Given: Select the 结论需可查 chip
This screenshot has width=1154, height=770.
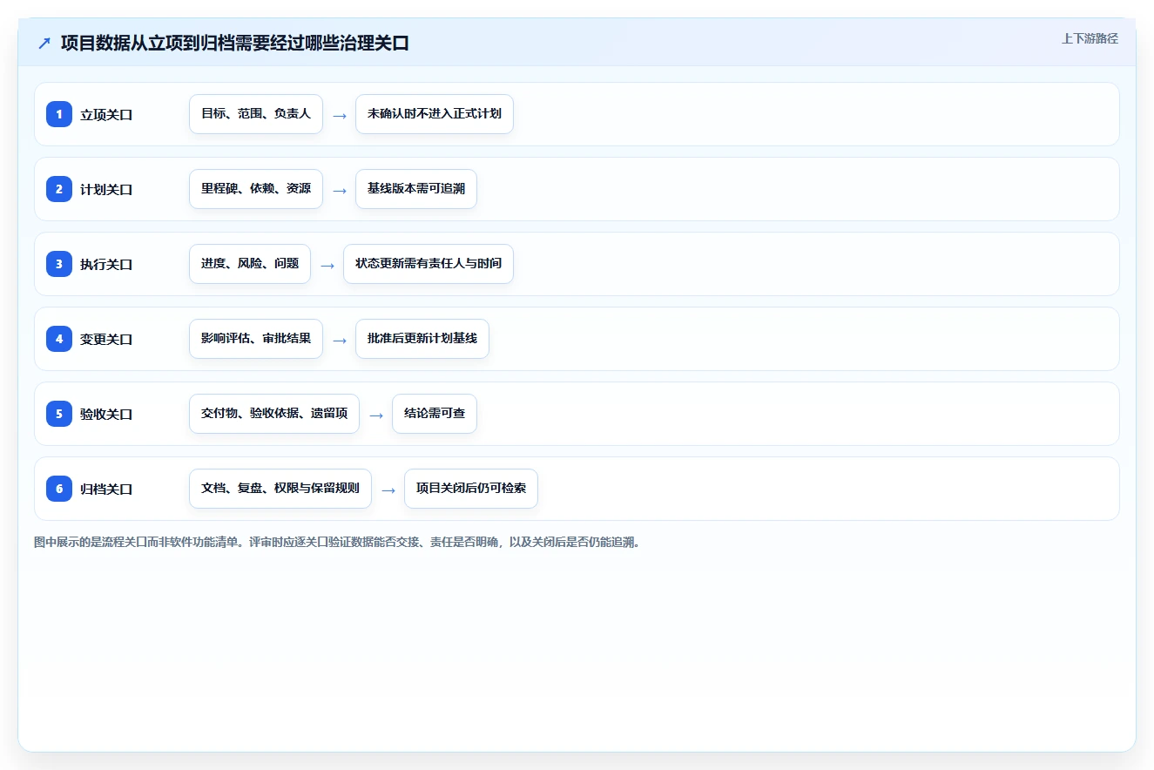Looking at the screenshot, I should pos(435,414).
